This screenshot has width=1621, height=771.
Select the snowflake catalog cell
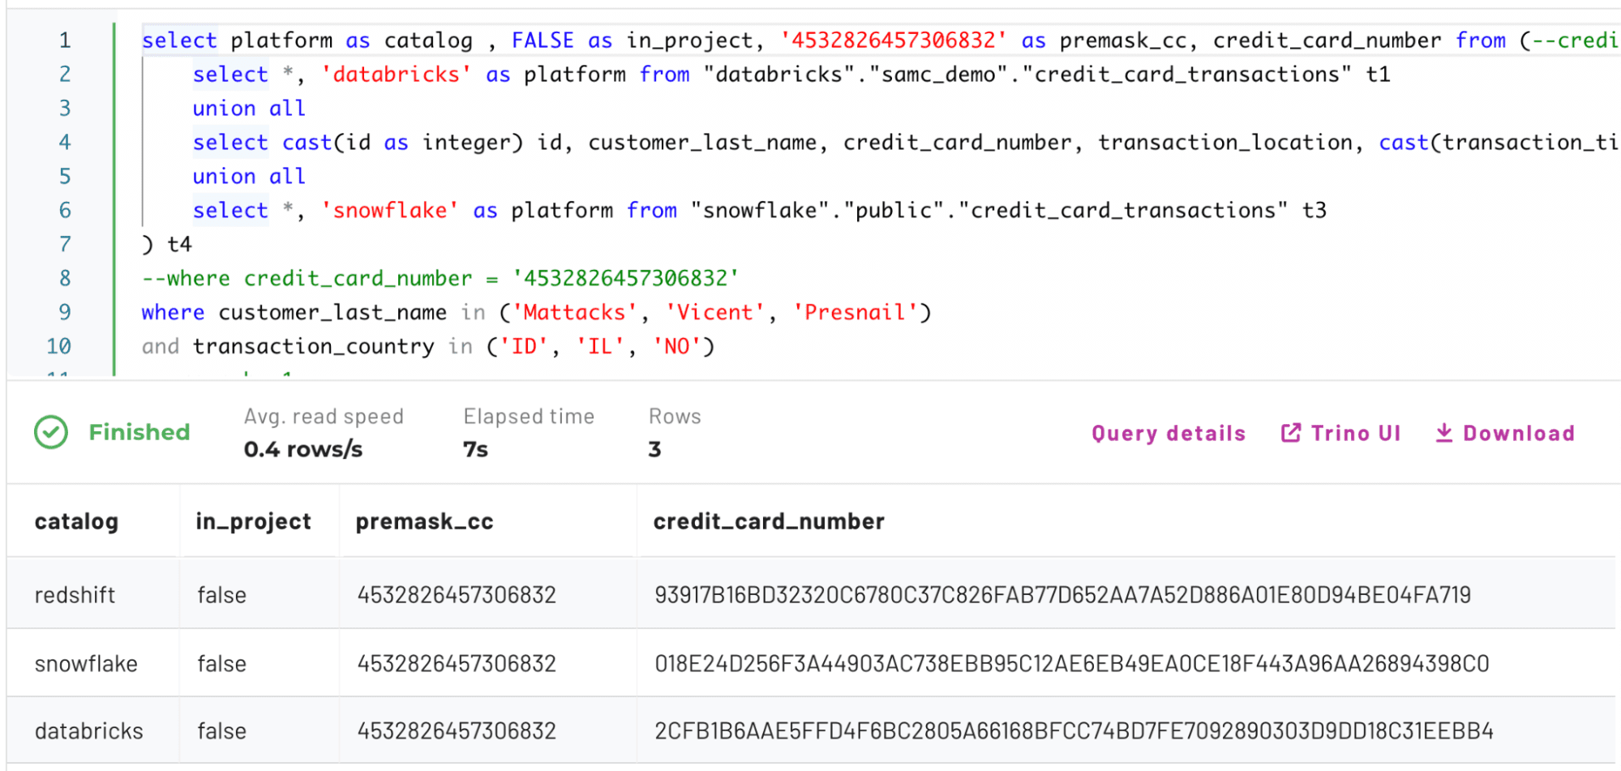point(86,663)
